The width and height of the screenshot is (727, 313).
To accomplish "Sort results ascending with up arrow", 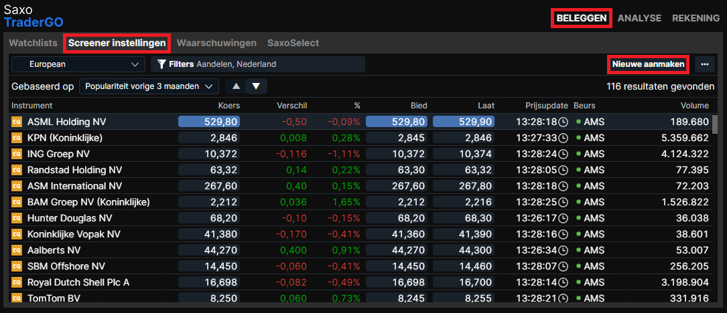I will tap(236, 86).
